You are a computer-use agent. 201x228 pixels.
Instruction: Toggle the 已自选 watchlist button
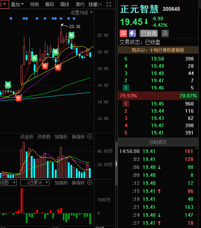tap(149, 33)
